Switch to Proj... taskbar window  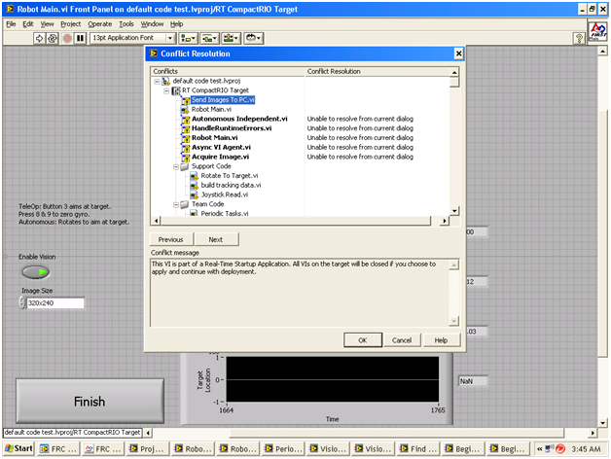(149, 449)
